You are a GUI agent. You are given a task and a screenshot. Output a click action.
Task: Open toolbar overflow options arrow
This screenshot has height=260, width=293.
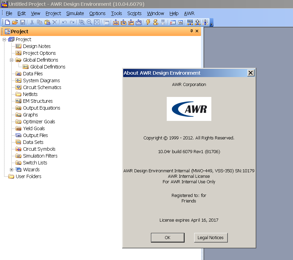[x=212, y=24]
